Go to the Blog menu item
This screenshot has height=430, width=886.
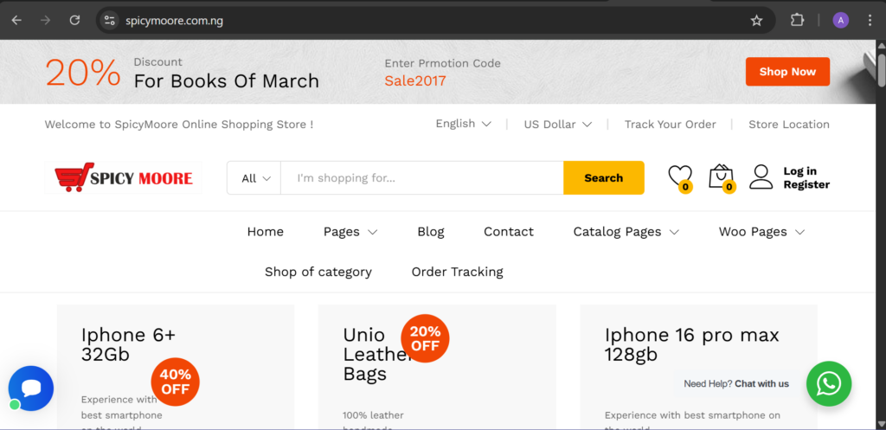pyautogui.click(x=430, y=232)
